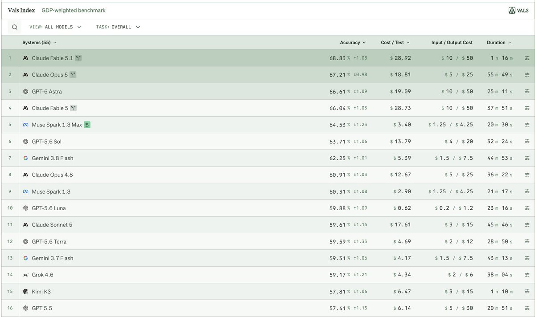Click accuracy value 68.83 %
Screen dimensions: 535x317
[340, 58]
